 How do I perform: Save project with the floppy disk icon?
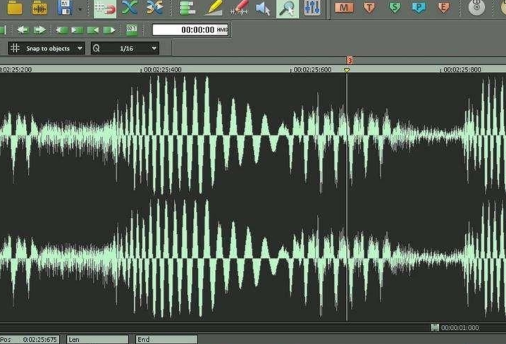[x=65, y=8]
